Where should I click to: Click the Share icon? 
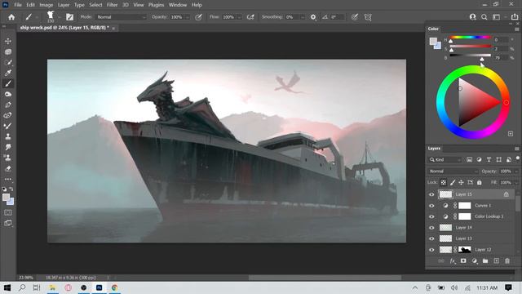515,17
